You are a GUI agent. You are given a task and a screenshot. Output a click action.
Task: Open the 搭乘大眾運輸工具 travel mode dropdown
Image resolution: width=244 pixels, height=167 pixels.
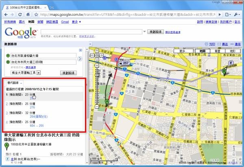pos(26,73)
